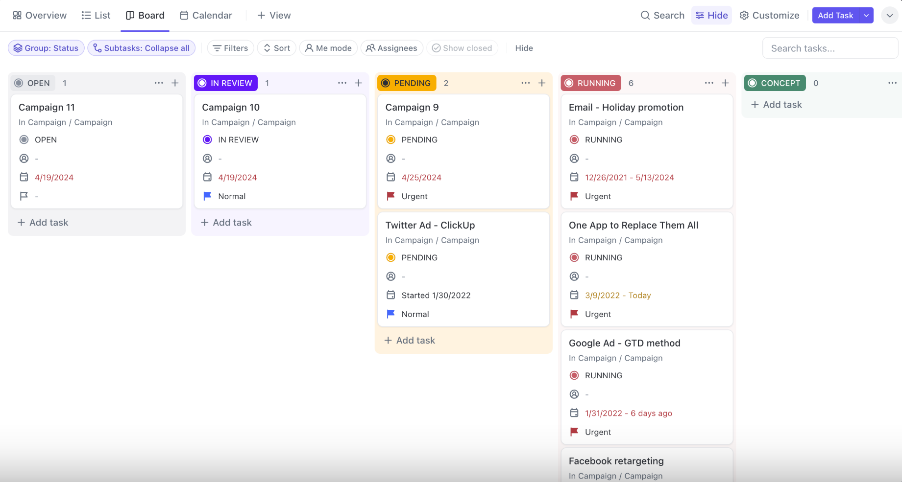The image size is (902, 482).
Task: Click the assignee icon on Campaign 11 card
Action: point(24,159)
